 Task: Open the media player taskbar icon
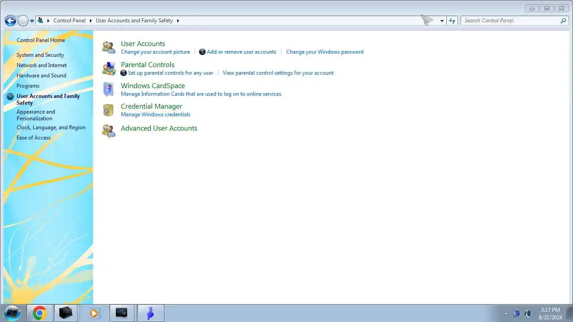(94, 313)
